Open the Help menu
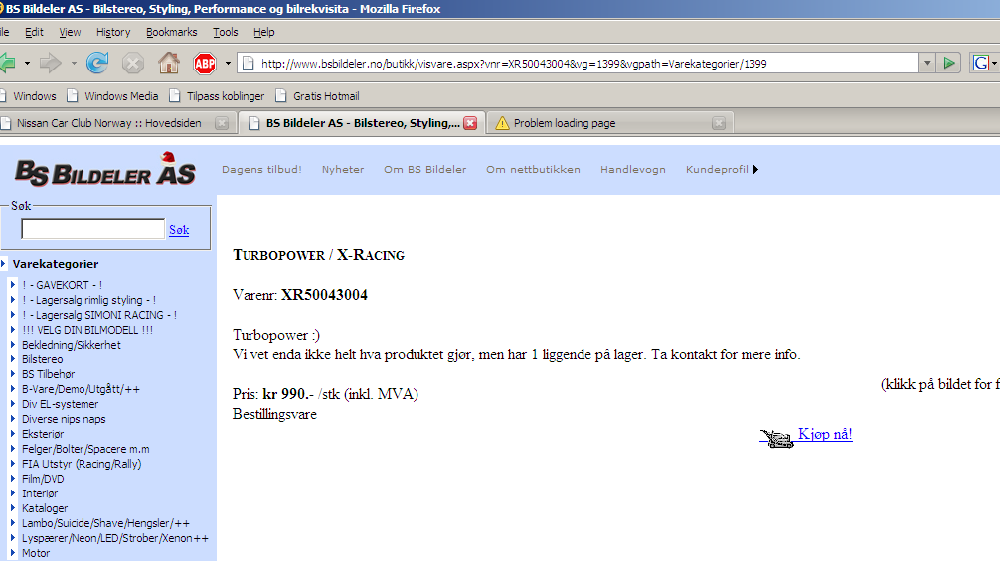 click(264, 32)
